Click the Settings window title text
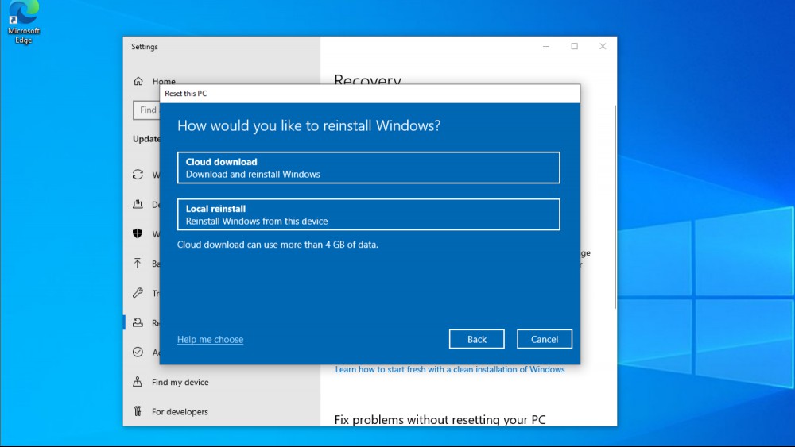 coord(145,47)
